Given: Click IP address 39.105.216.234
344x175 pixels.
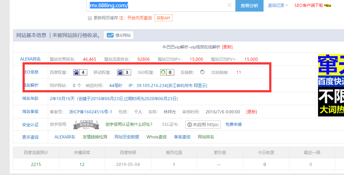Looking at the screenshot, I should (151, 85).
